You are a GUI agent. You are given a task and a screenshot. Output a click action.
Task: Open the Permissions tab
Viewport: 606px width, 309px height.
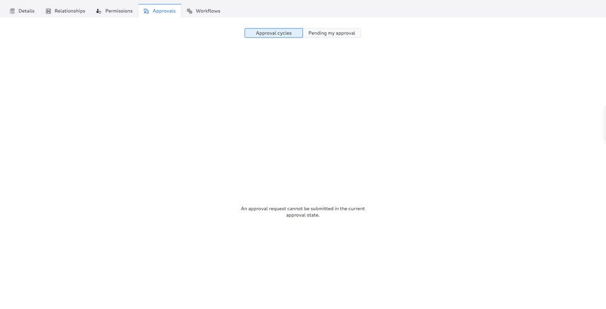coord(115,11)
